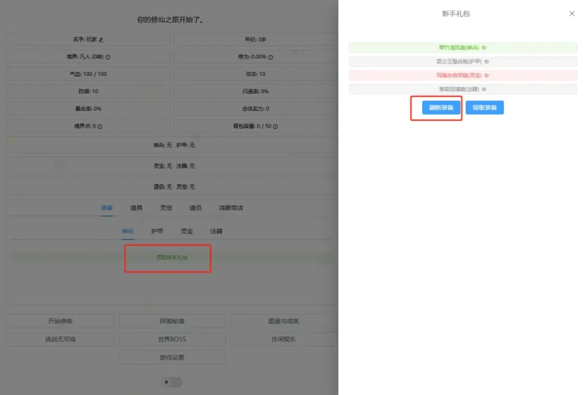The height and width of the screenshot is (395, 586).
Task: Close the 新手礼包 dialog
Action: pos(571,14)
